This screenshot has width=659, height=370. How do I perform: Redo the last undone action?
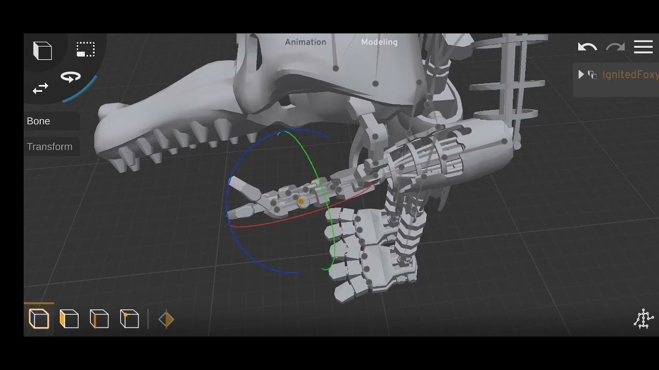615,47
